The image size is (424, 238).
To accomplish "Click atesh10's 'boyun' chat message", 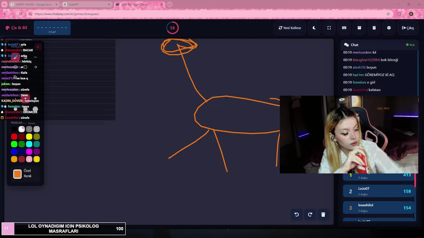I will (360, 67).
